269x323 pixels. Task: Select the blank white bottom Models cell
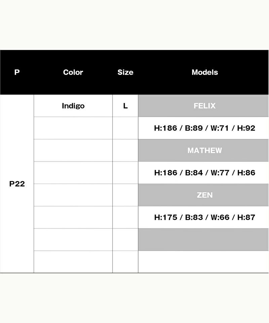point(204,262)
